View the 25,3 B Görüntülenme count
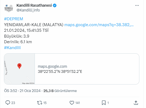Screen dimensions: 146x108 click(x=60, y=91)
